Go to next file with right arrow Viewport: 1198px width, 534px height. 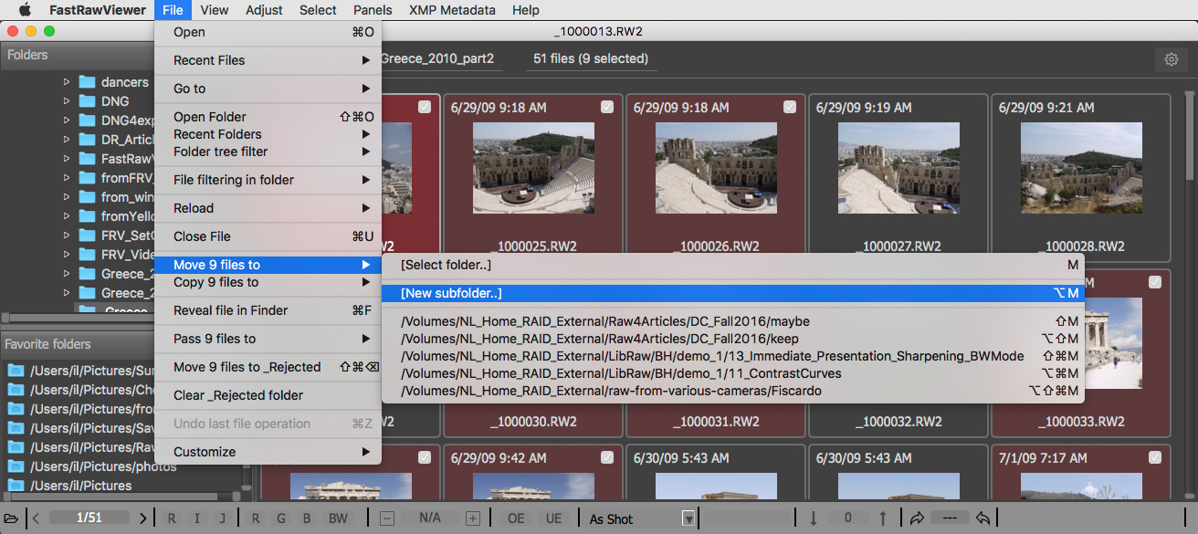coord(143,518)
